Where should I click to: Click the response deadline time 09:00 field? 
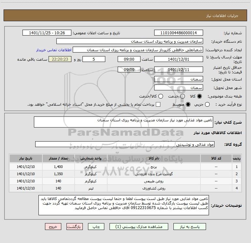(x=129, y=59)
